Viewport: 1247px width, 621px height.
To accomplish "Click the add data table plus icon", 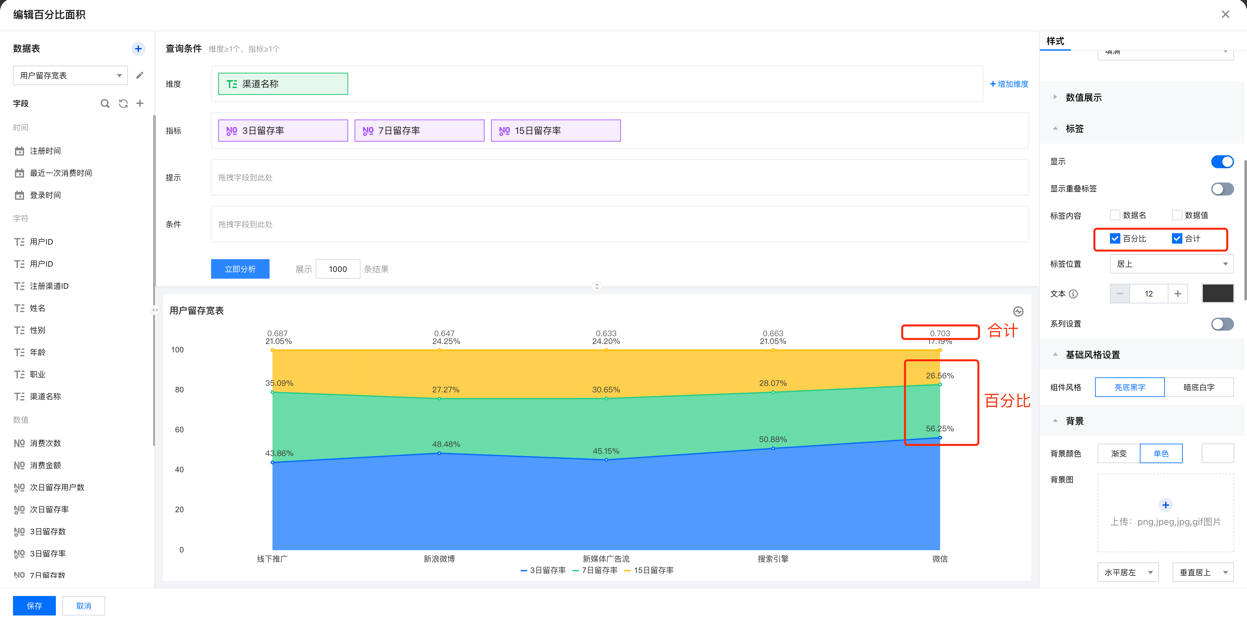I will 138,48.
